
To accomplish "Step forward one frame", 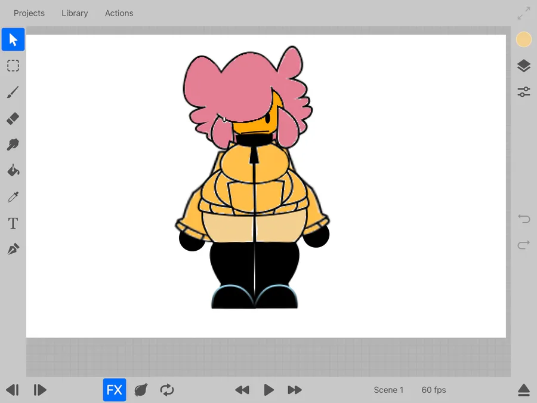I will click(40, 390).
